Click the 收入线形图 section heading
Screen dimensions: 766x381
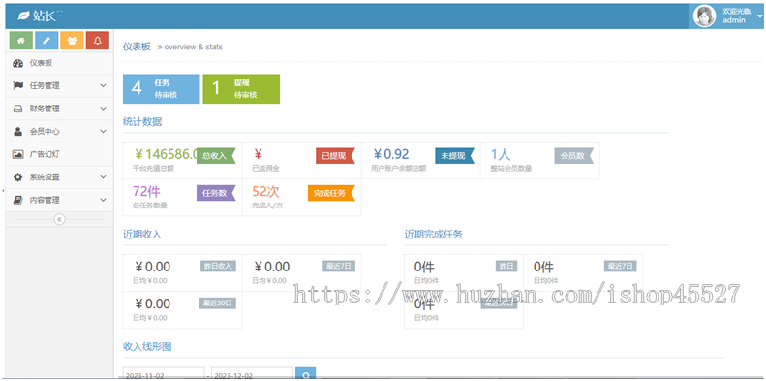pyautogui.click(x=147, y=347)
